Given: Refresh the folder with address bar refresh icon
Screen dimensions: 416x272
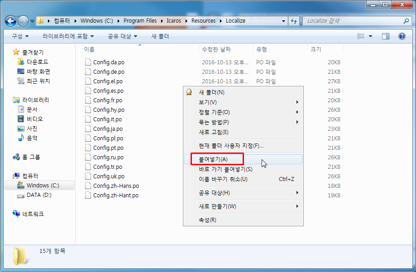Looking at the screenshot, I should pyautogui.click(x=294, y=21).
